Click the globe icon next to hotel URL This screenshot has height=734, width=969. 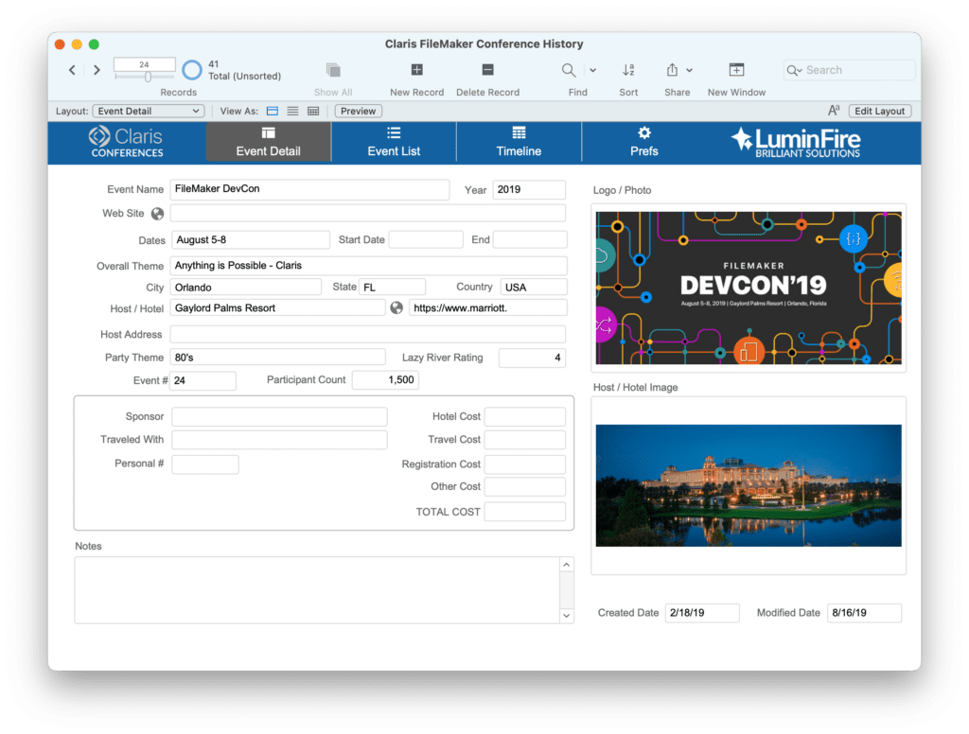tap(396, 308)
